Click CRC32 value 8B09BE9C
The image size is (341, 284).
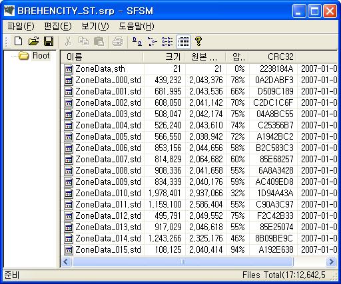(274, 239)
